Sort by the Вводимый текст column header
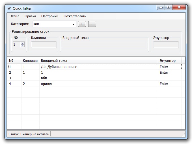Image resolution: width=192 pixels, height=144 pixels. pos(99,60)
